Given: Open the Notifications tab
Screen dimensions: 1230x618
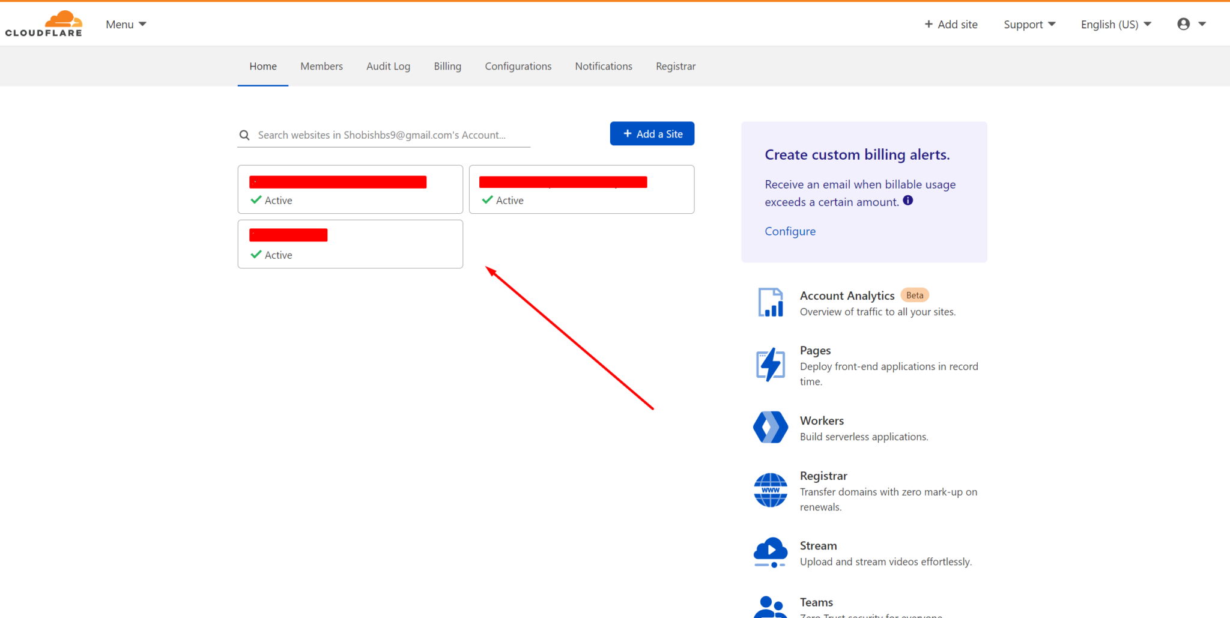Looking at the screenshot, I should click(x=603, y=66).
